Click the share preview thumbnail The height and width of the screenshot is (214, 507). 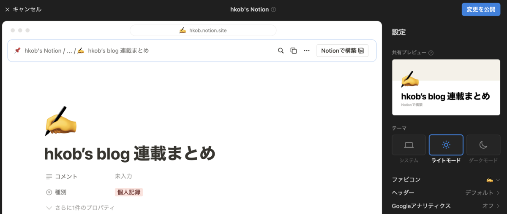point(446,87)
